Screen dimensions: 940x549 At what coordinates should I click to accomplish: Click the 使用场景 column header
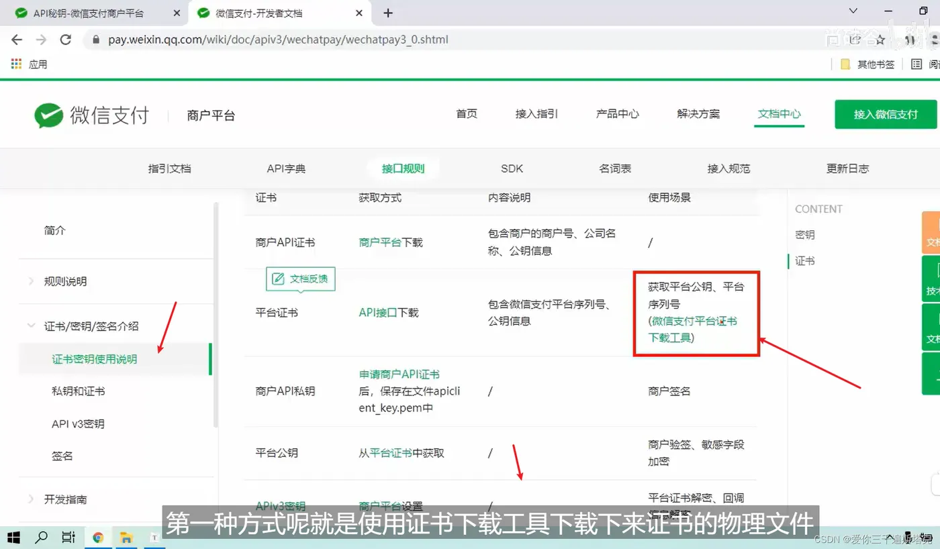669,197
